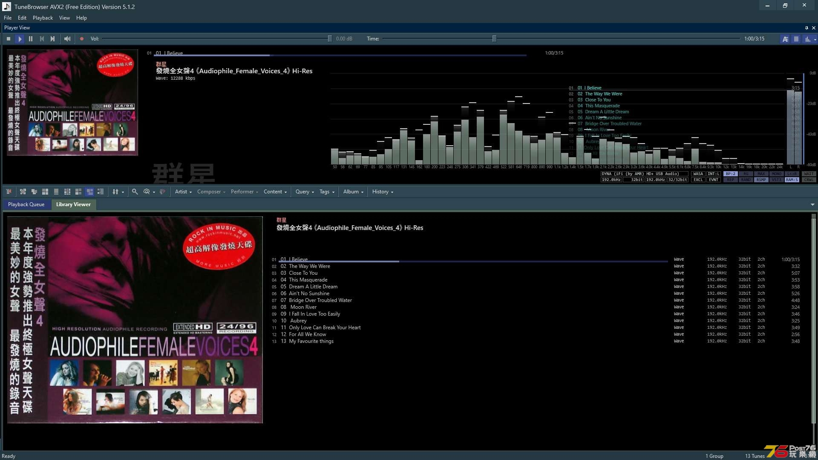Expand the History dropdown

pyautogui.click(x=383, y=192)
